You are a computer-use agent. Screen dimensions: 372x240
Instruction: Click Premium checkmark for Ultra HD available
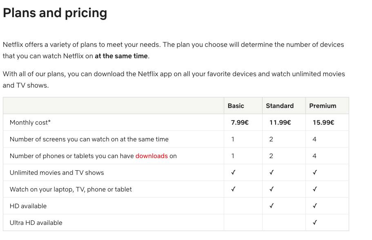(x=315, y=222)
